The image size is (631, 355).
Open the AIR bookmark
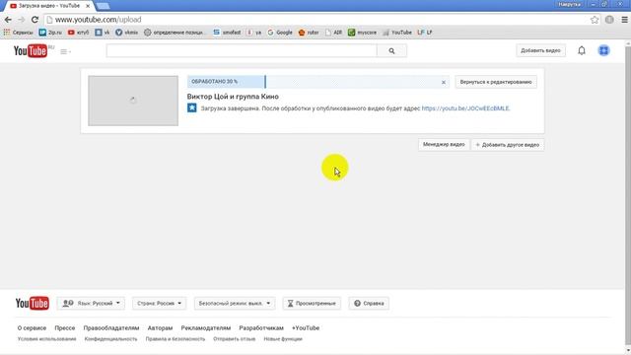(333, 33)
